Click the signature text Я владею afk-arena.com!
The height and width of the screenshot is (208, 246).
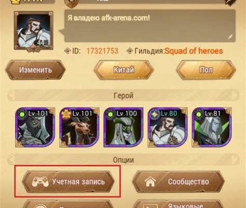pos(108,18)
